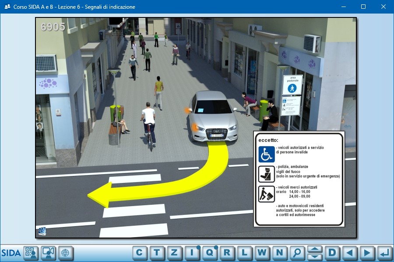Click the up/down stepper arrows button
Screen dimensions: 394x262
click(x=315, y=252)
